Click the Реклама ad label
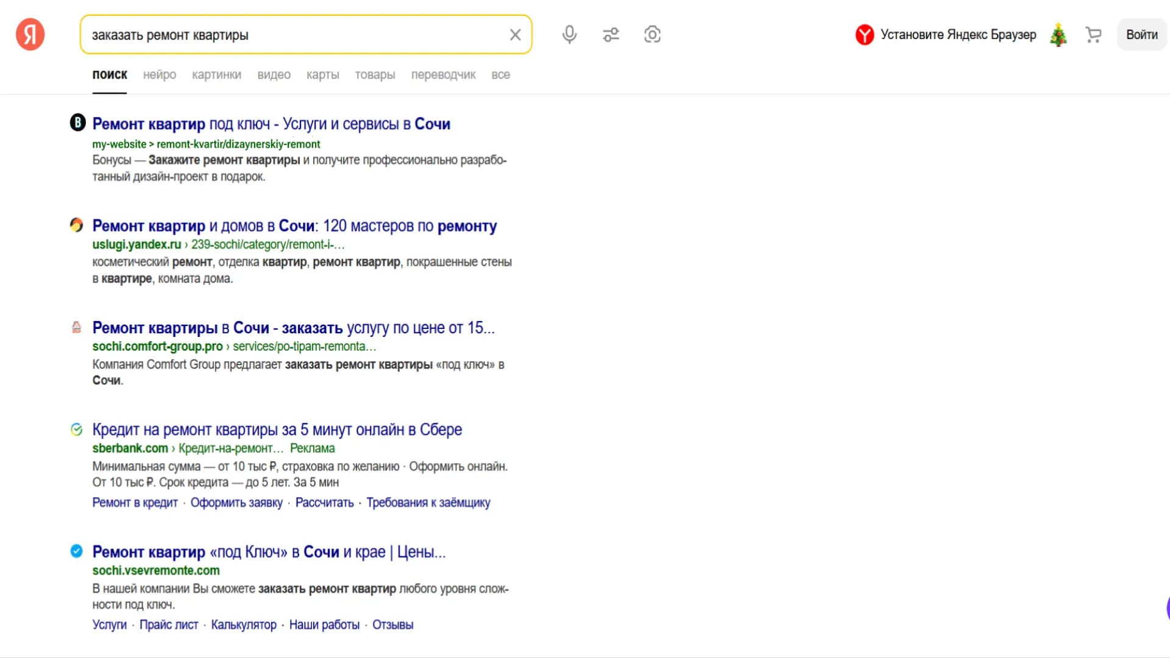1170x658 pixels. coord(312,448)
